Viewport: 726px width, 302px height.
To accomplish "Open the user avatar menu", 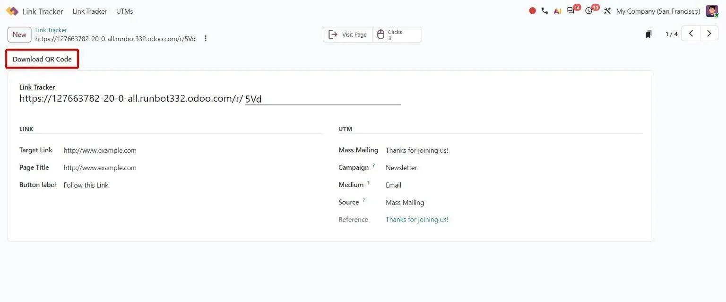I will (x=712, y=11).
